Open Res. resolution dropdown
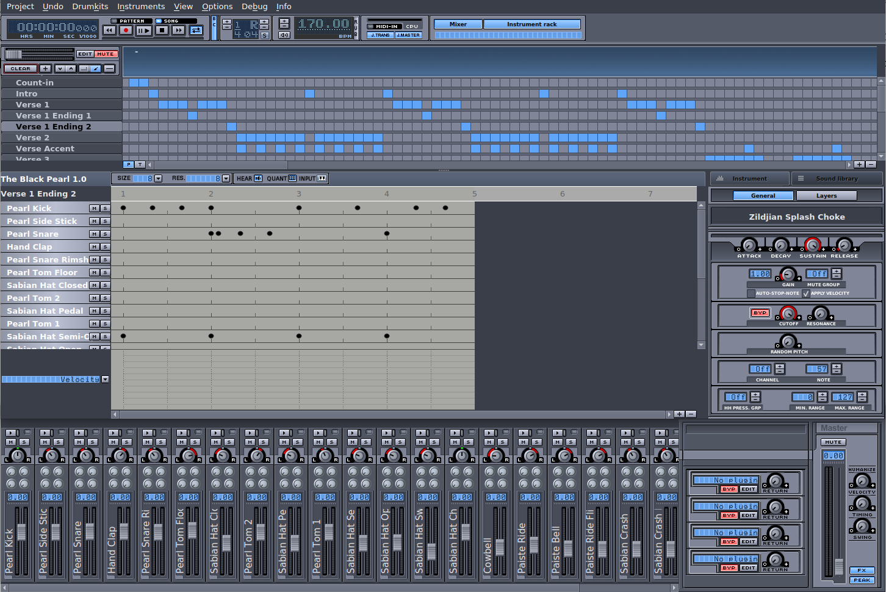The image size is (886, 592). coord(226,178)
